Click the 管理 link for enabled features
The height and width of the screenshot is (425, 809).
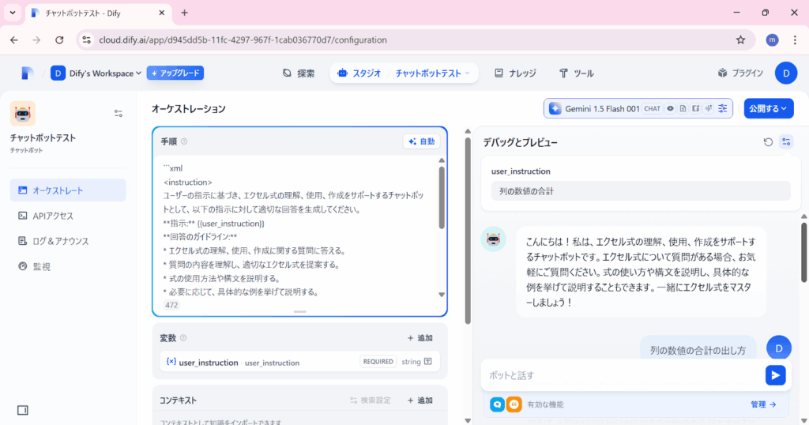[x=763, y=404]
